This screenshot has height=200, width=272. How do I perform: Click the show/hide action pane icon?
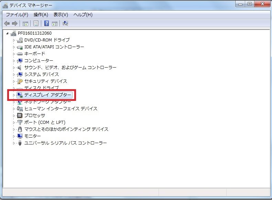tap(54, 23)
